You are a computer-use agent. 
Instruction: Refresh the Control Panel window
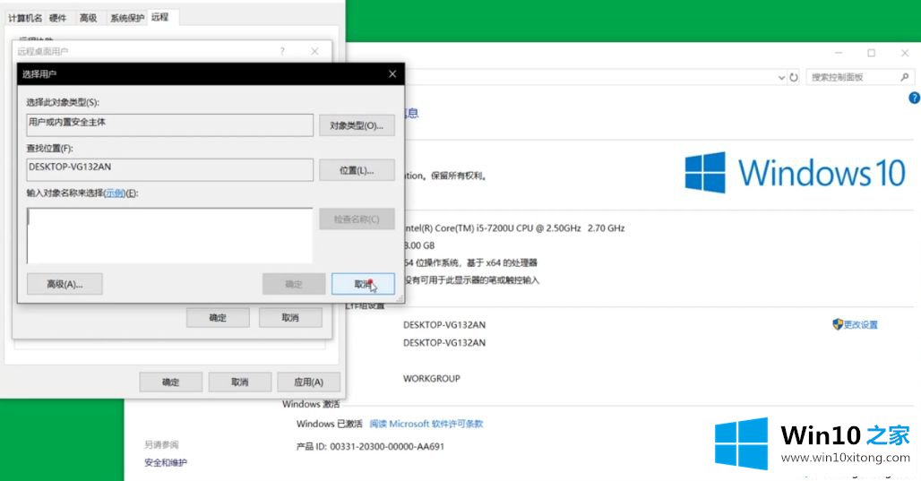tap(794, 78)
